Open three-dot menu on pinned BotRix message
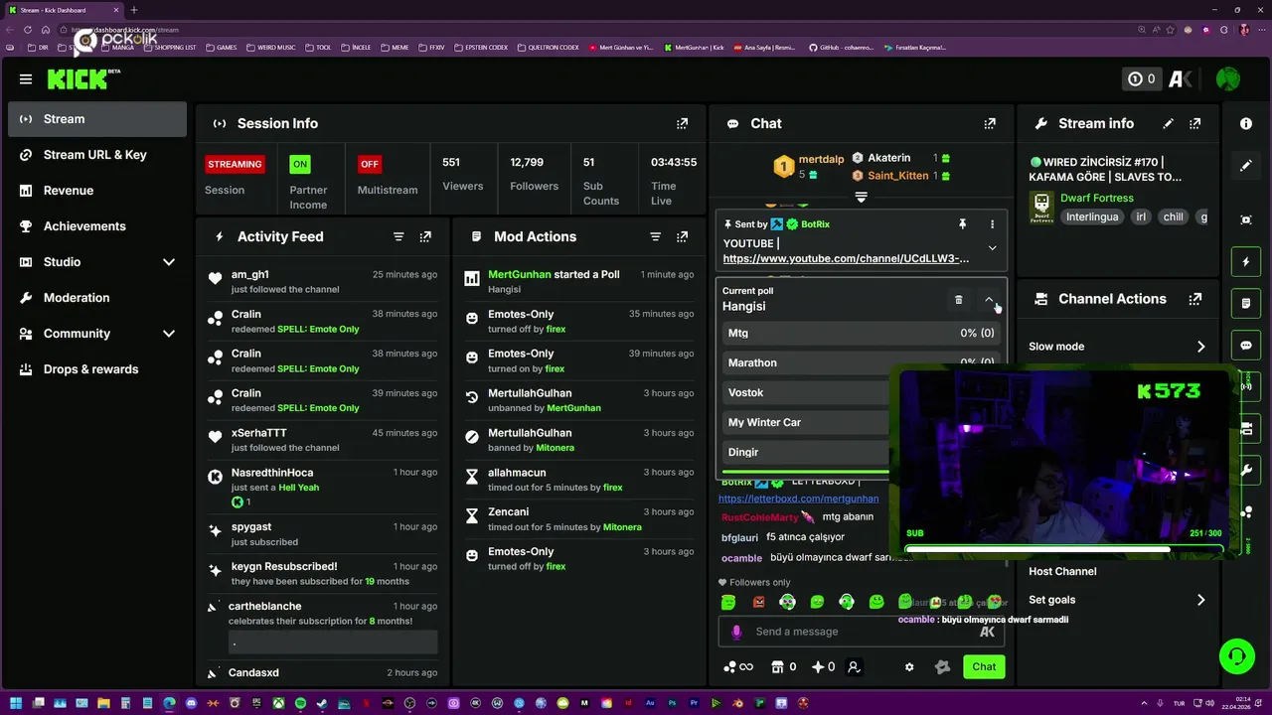Screen dimensions: 1272x715 tap(992, 224)
